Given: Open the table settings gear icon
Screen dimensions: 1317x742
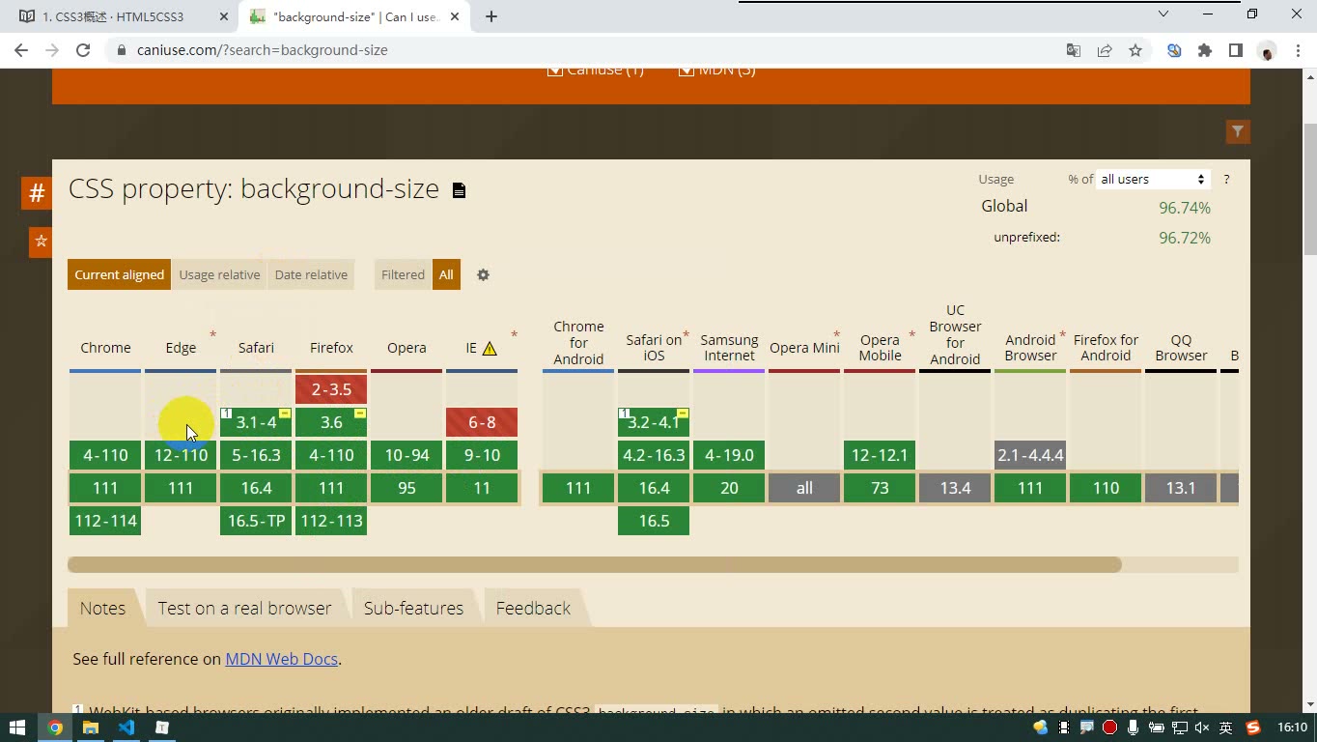Looking at the screenshot, I should click(483, 275).
